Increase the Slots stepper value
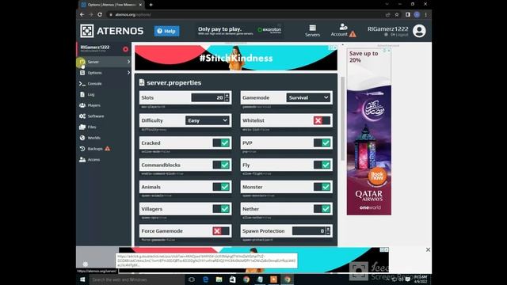 pos(227,96)
